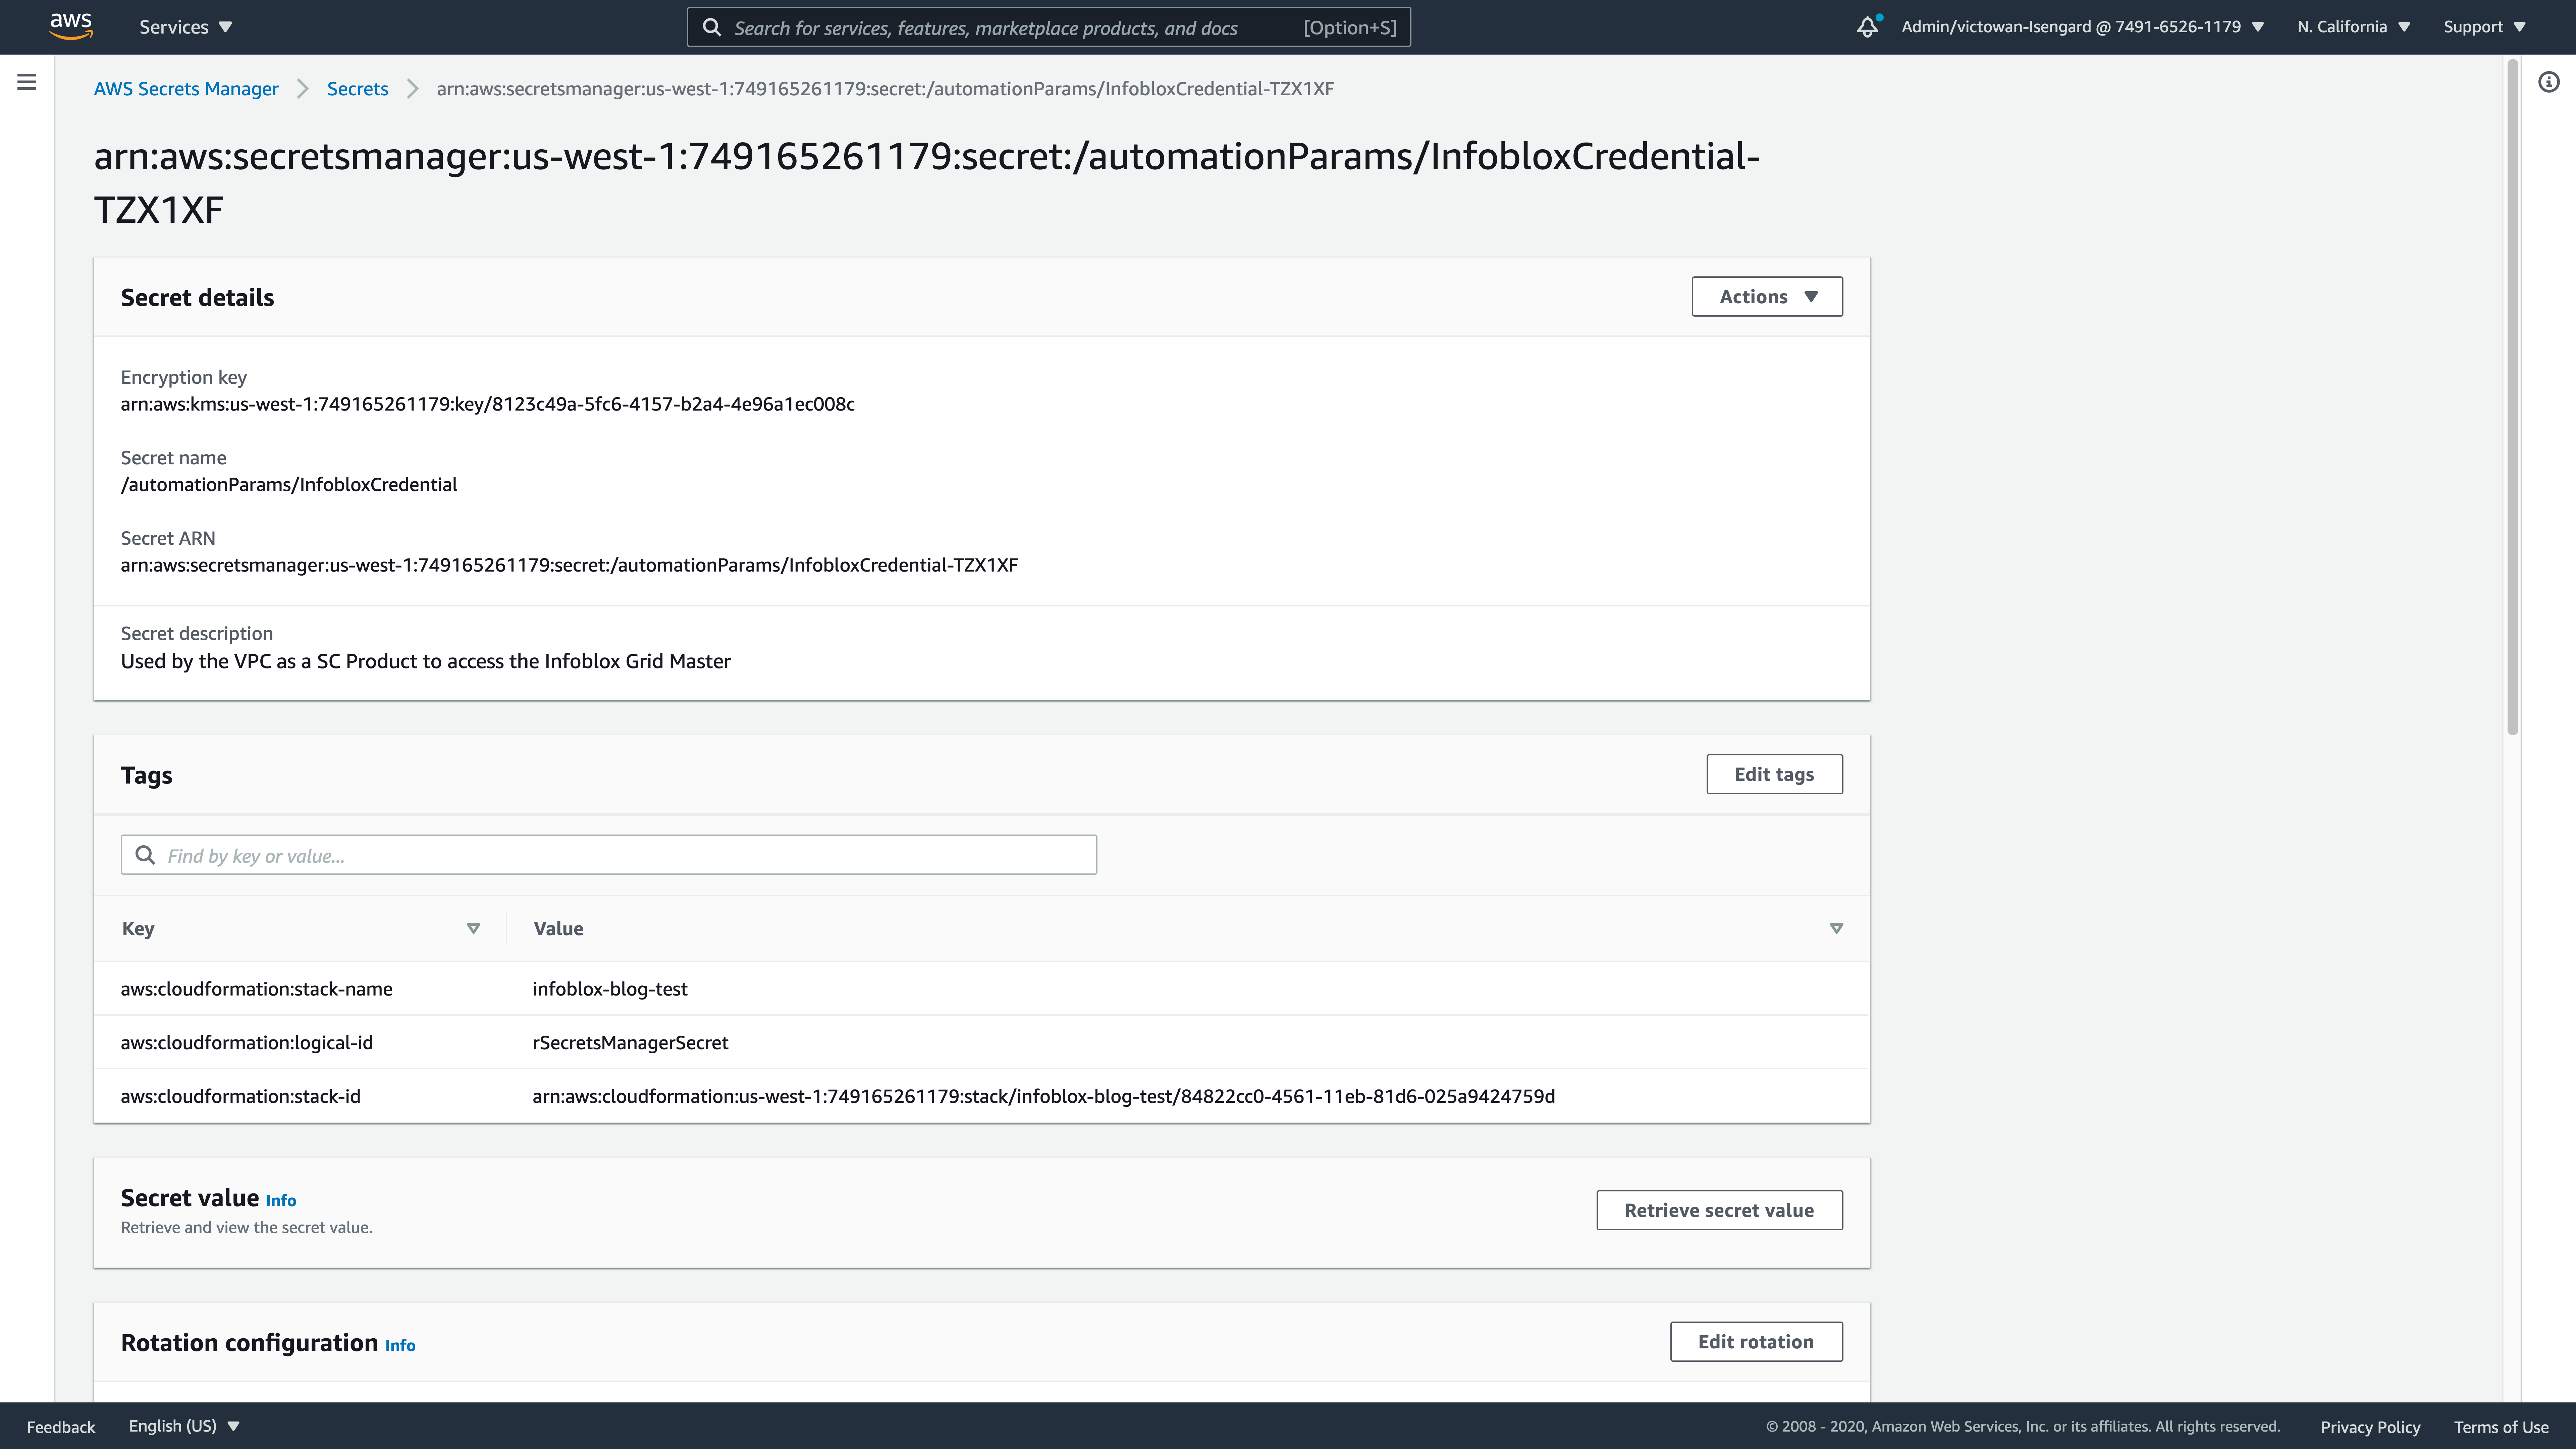Click the aws:cloudformation:logical-id key cell
Viewport: 2576px width, 1449px height.
tap(247, 1043)
